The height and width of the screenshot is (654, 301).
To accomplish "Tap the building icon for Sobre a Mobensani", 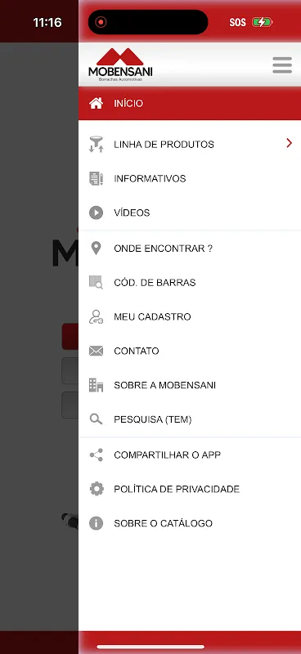I will 96,385.
